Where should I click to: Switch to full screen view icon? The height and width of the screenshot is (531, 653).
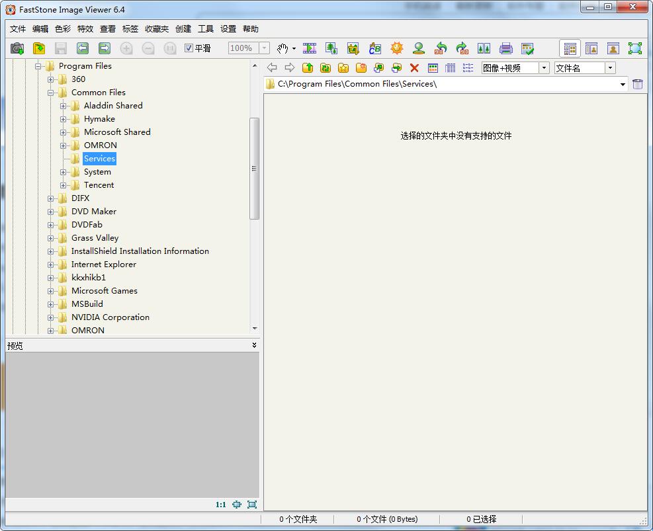(x=634, y=48)
